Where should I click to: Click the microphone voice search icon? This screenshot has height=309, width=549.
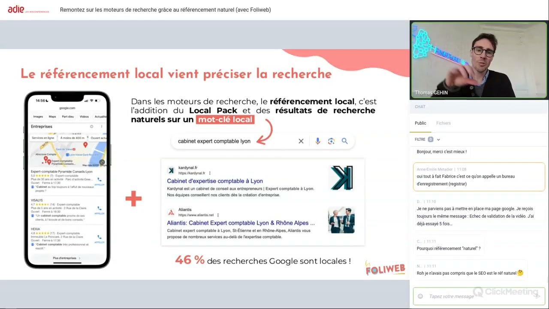(317, 141)
